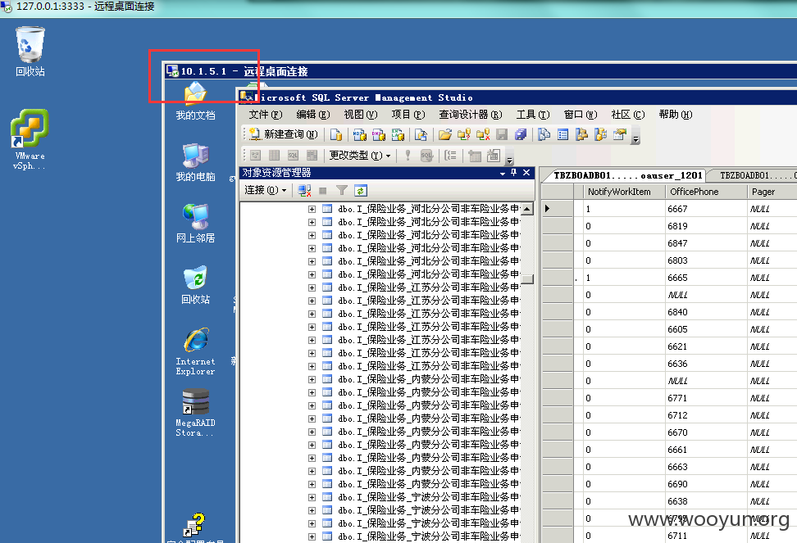Click folder-database icon with red question mark
This screenshot has height=543, width=797.
463,134
